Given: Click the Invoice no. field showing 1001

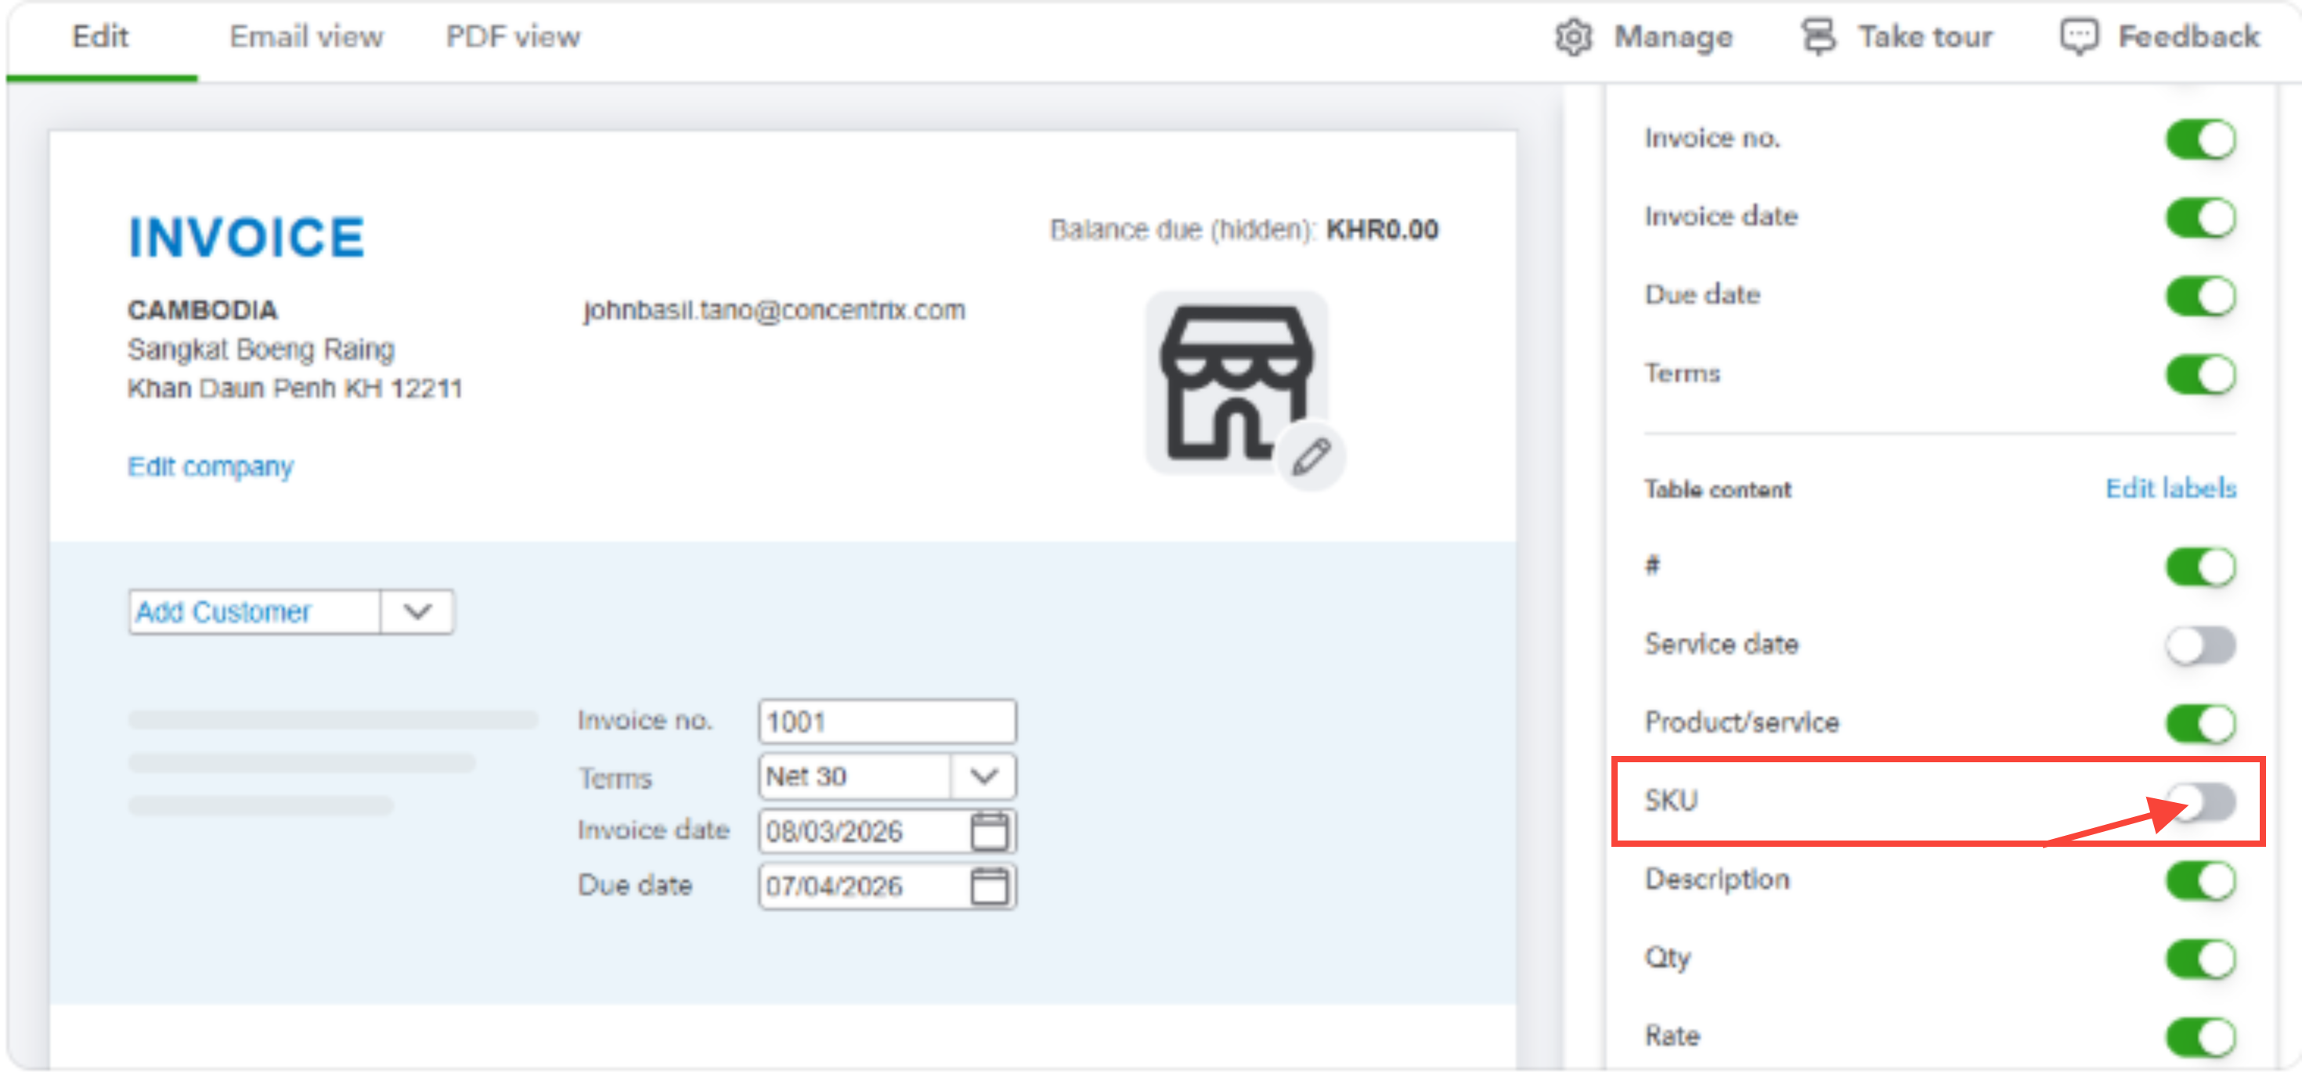Looking at the screenshot, I should (887, 721).
